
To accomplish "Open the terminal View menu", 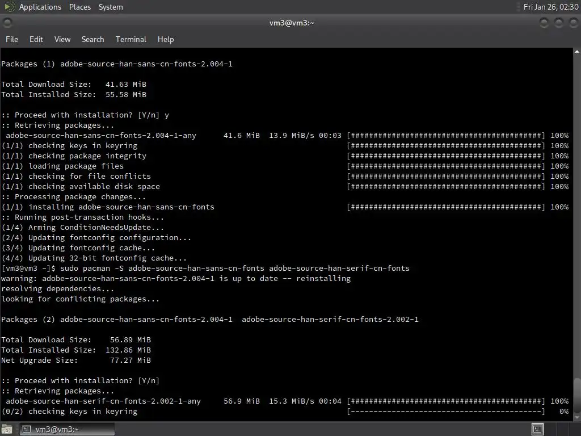I will 62,39.
